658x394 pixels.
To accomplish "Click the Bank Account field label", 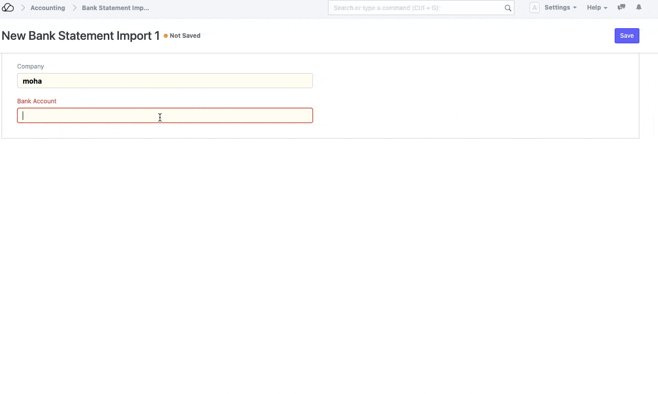I will click(x=37, y=101).
